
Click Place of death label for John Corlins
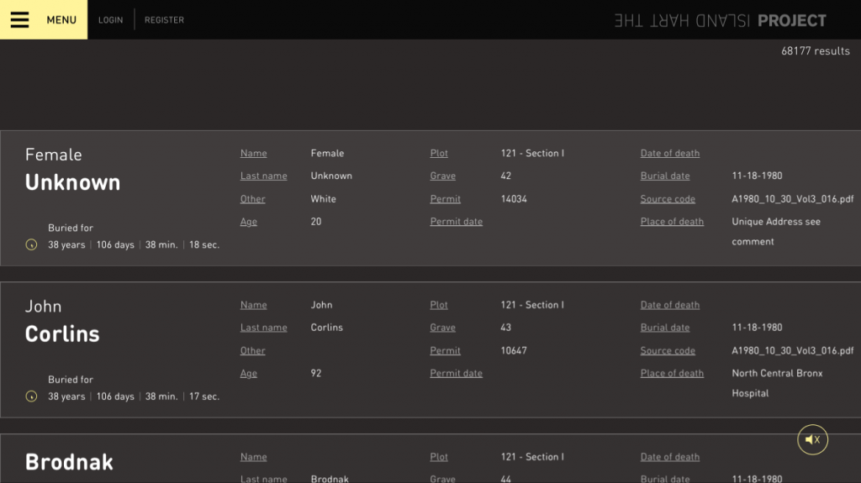pos(672,374)
